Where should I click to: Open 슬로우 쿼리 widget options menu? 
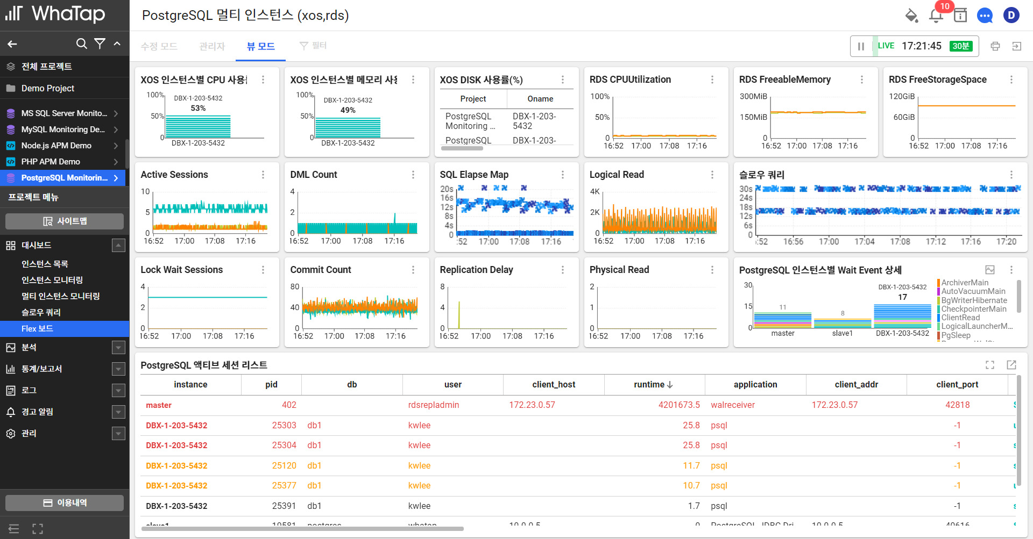[1011, 175]
